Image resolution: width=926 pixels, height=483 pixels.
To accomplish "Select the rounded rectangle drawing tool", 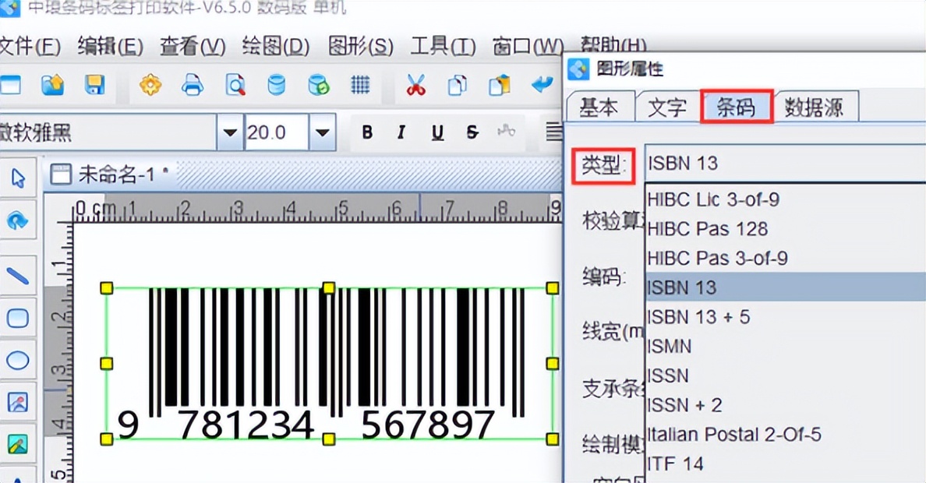I will tap(18, 319).
